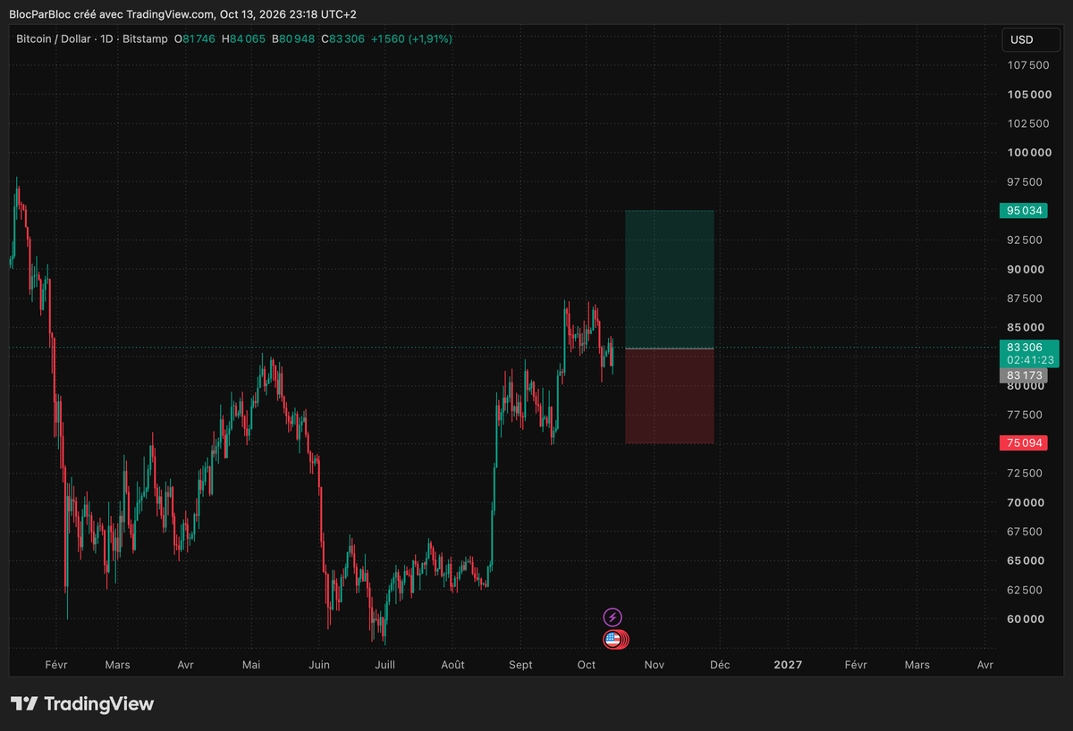Viewport: 1073px width, 731px height.
Task: Click the +1560 (+1,91%) change readout
Action: [411, 39]
